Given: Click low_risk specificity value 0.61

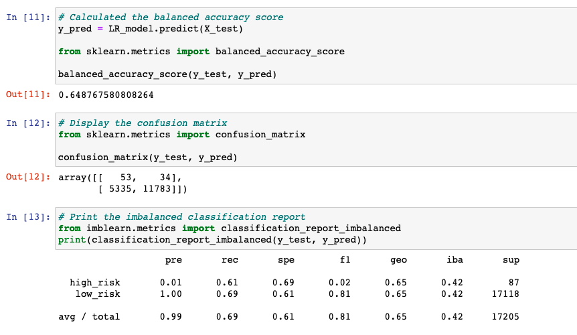Looking at the screenshot, I should click(x=283, y=294).
